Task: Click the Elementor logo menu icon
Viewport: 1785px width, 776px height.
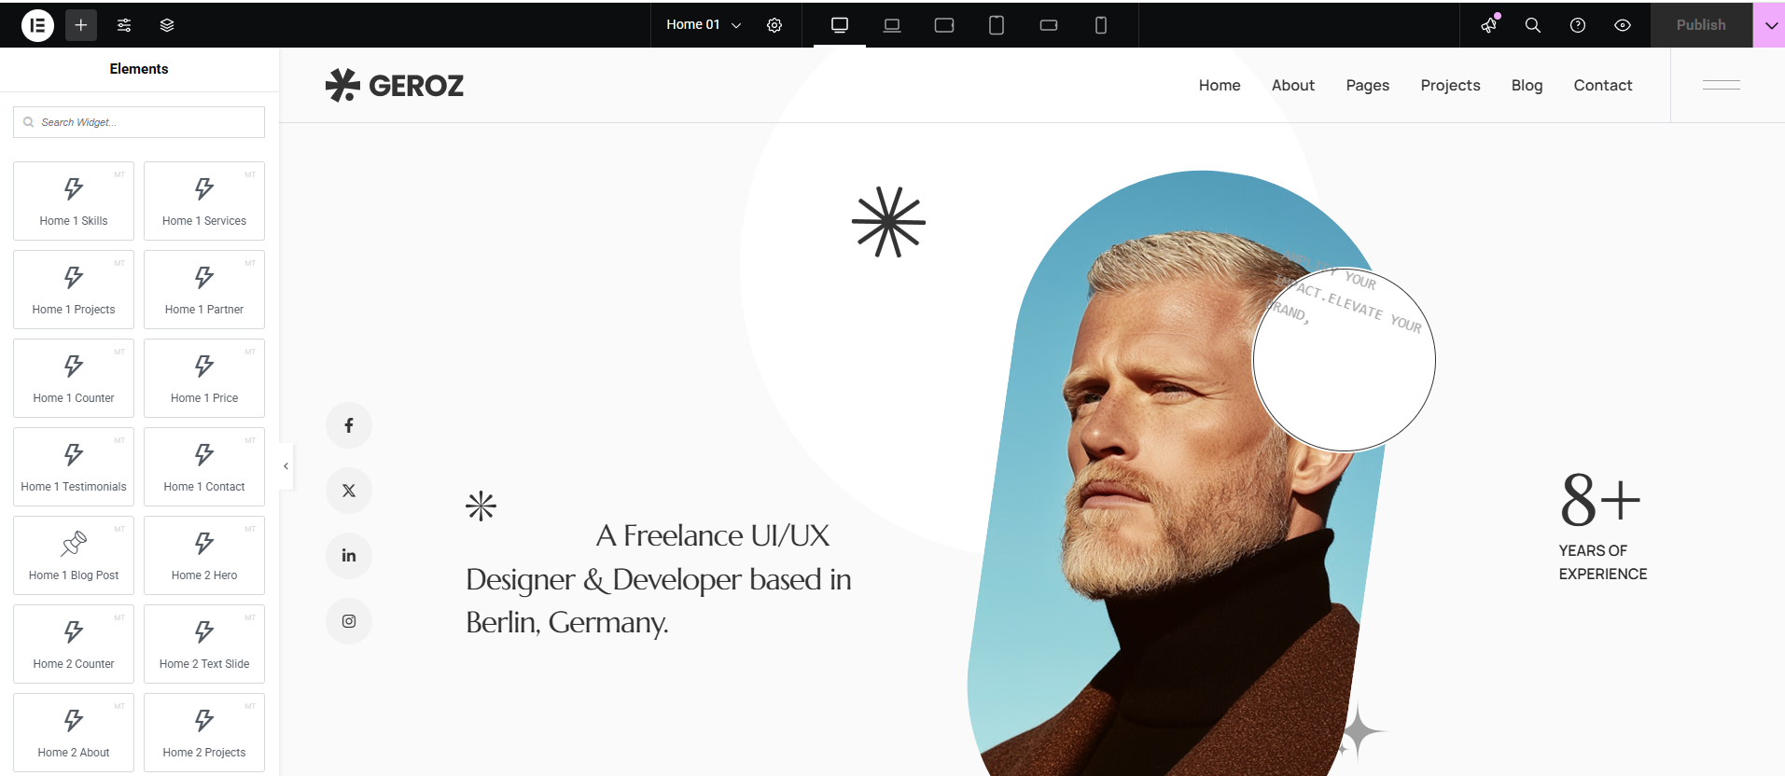Action: coord(37,25)
